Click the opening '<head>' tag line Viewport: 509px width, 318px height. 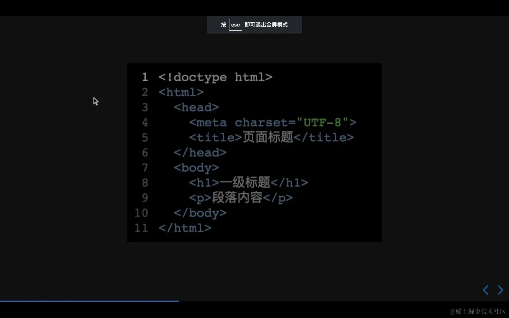point(196,107)
